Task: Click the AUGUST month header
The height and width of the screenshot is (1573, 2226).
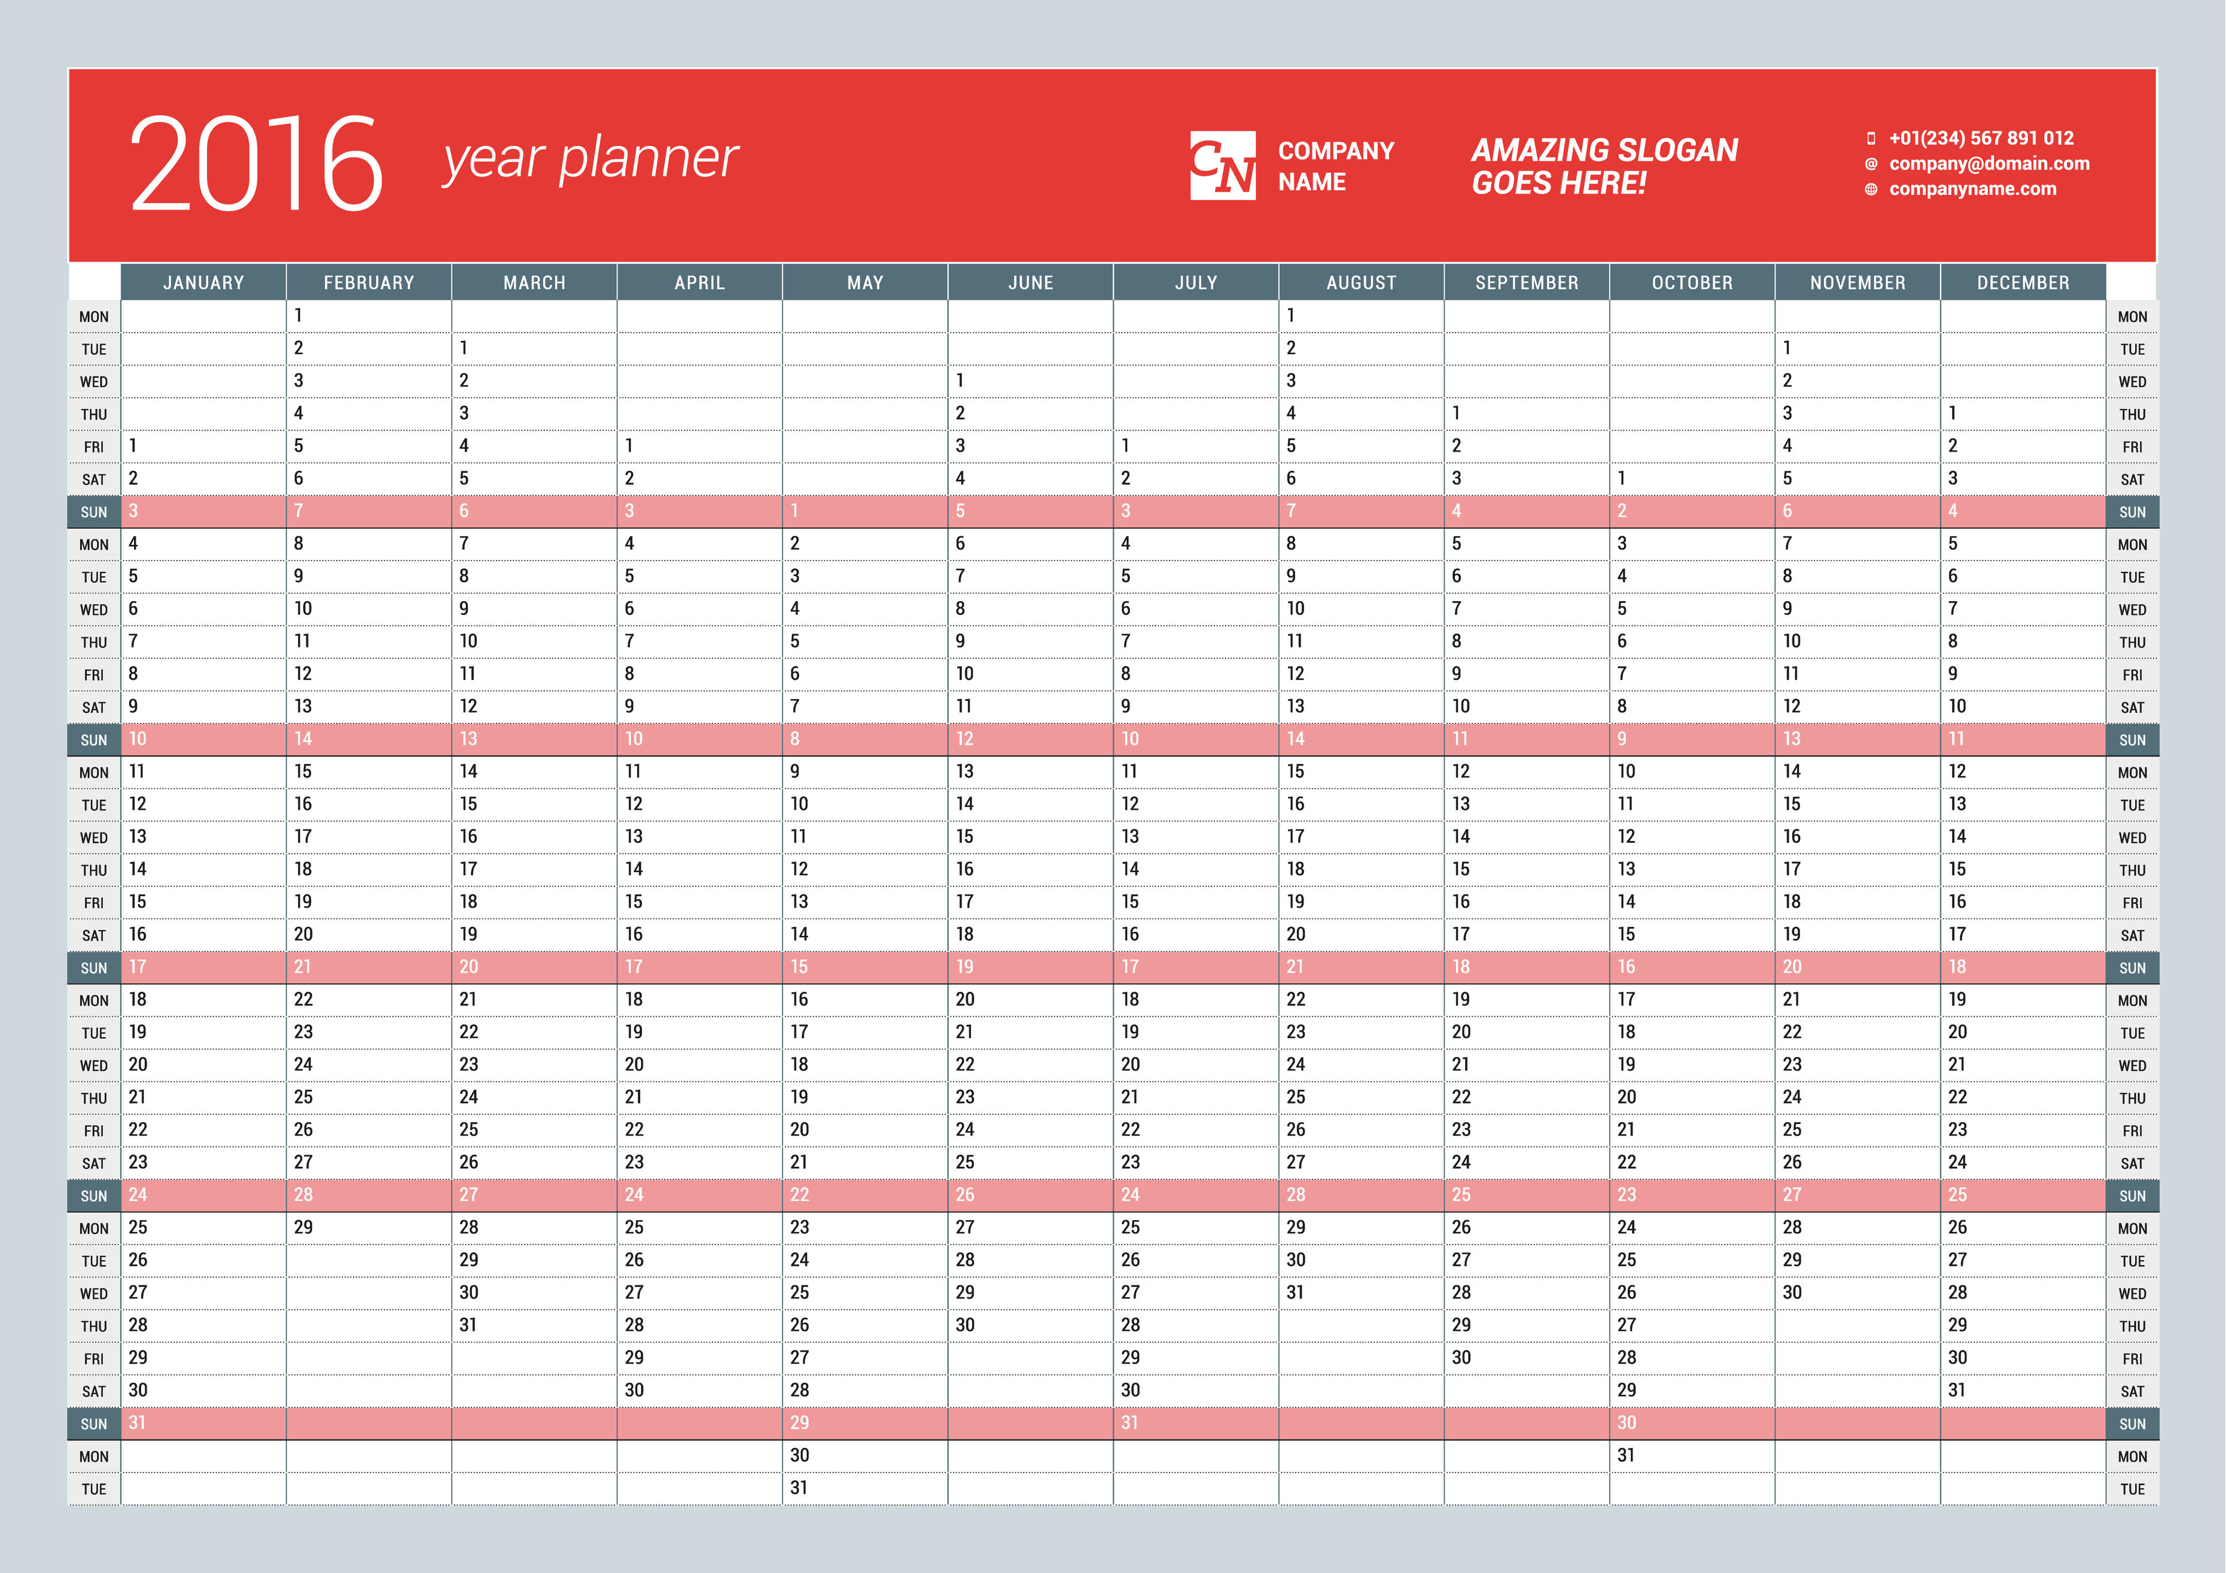Action: tap(1362, 282)
